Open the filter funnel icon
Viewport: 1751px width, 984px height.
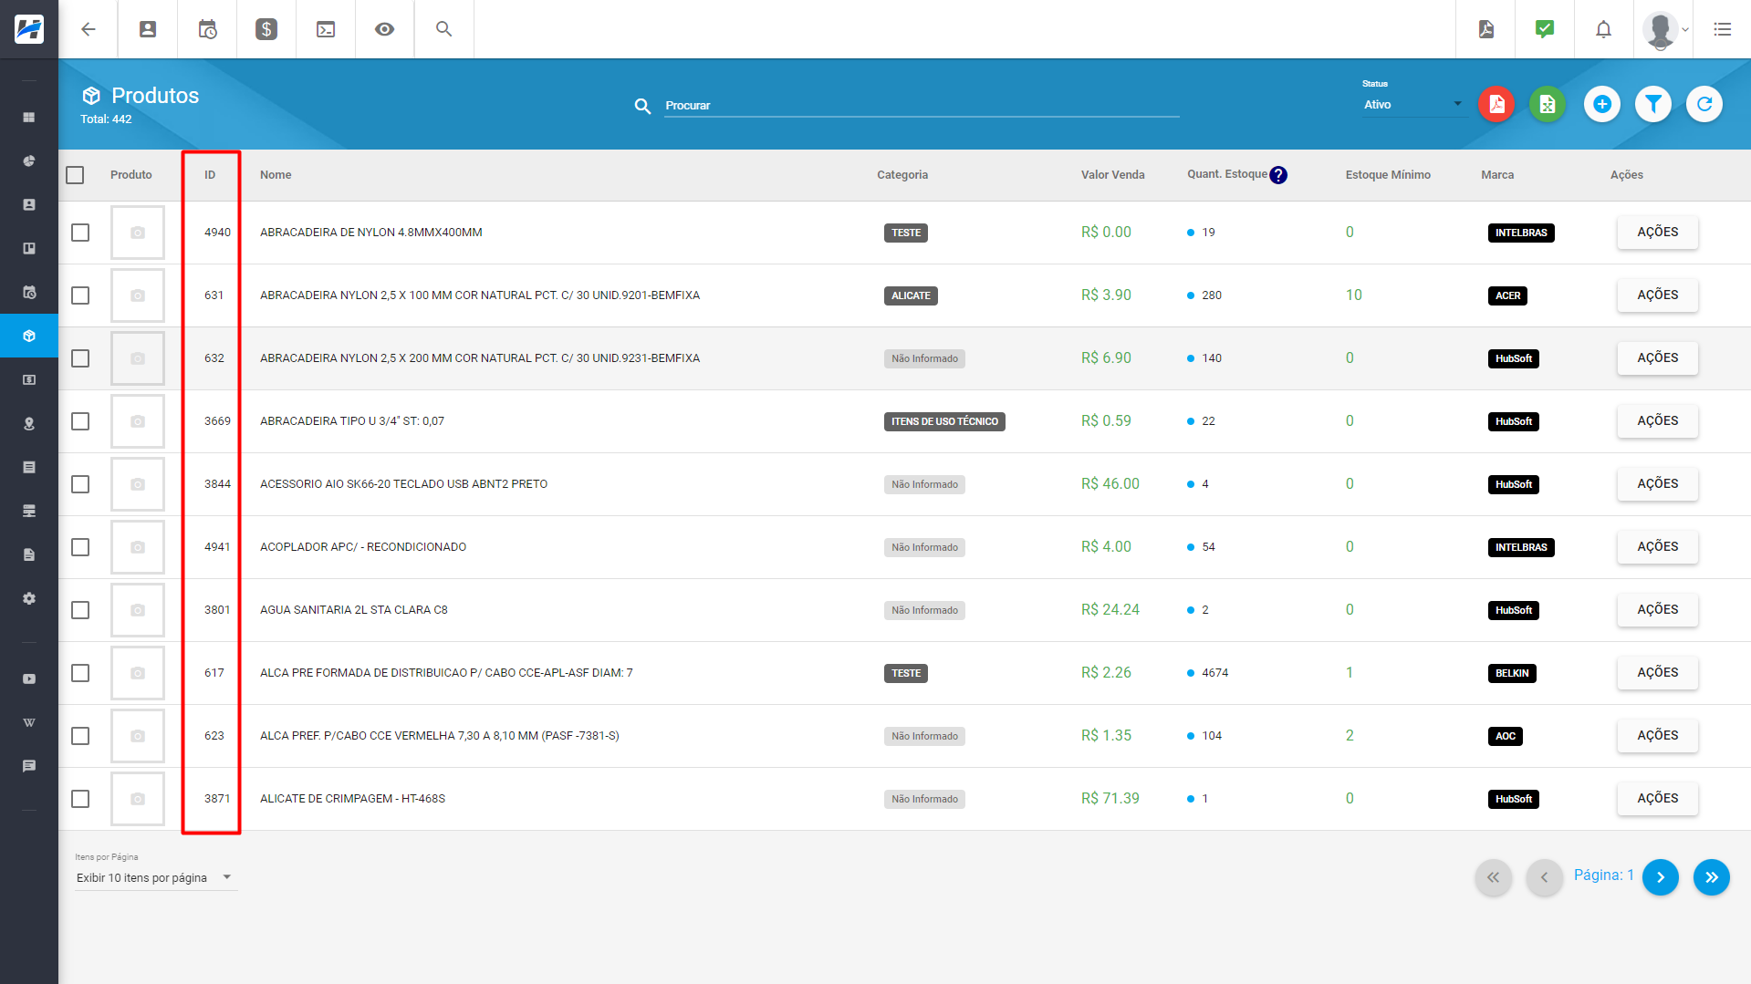(1652, 105)
